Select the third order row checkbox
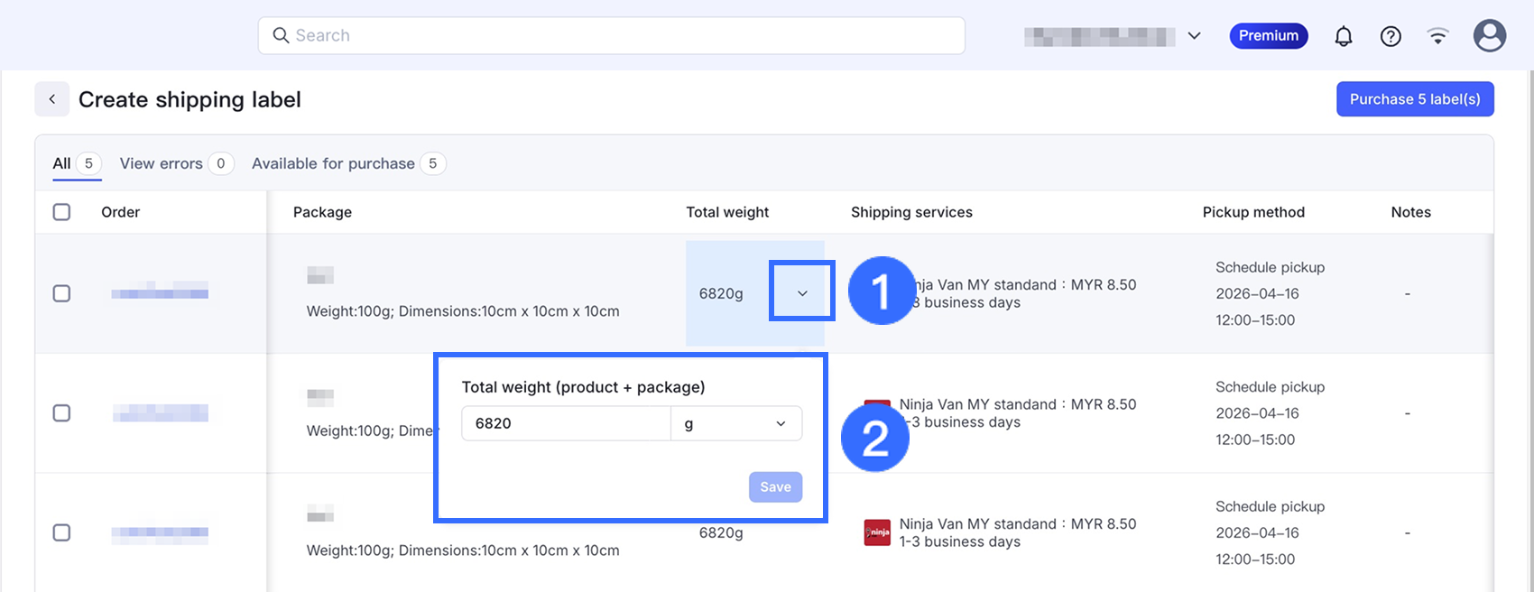The width and height of the screenshot is (1534, 592). tap(61, 532)
